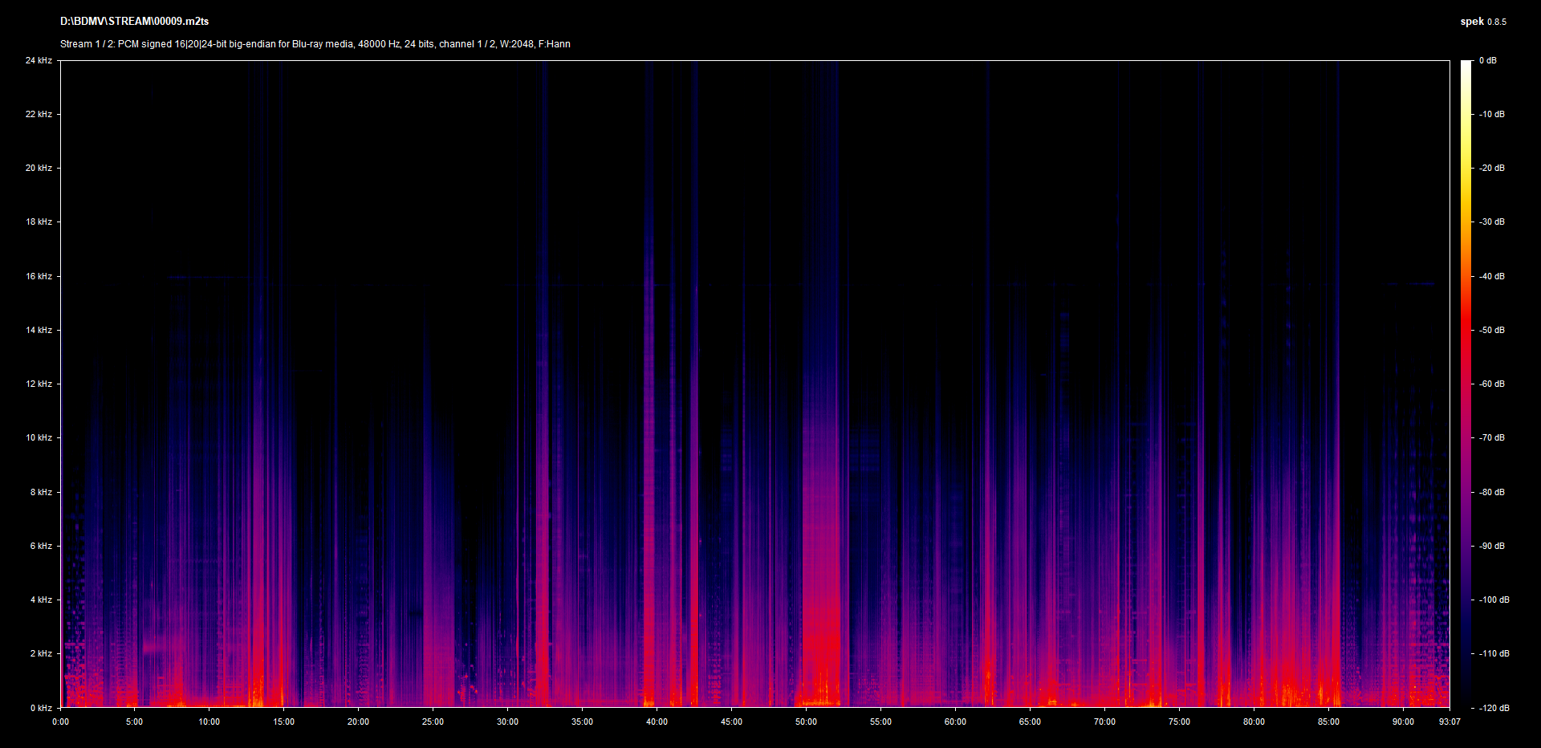1541x748 pixels.
Task: Click the 0:00 time axis marker
Action: point(60,722)
